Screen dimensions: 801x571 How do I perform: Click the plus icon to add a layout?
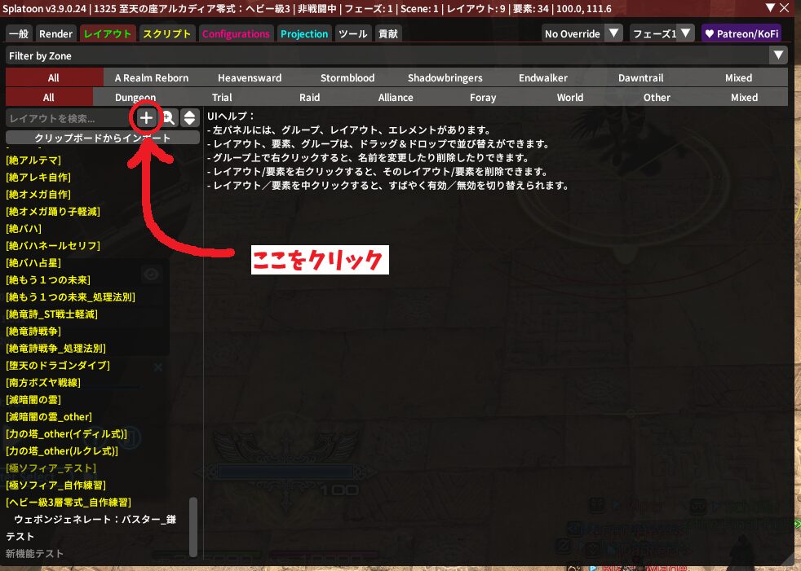(x=146, y=118)
